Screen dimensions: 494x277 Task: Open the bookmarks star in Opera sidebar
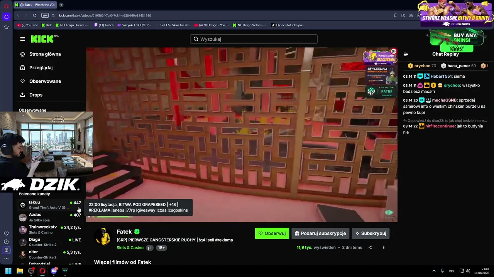coord(6,27)
